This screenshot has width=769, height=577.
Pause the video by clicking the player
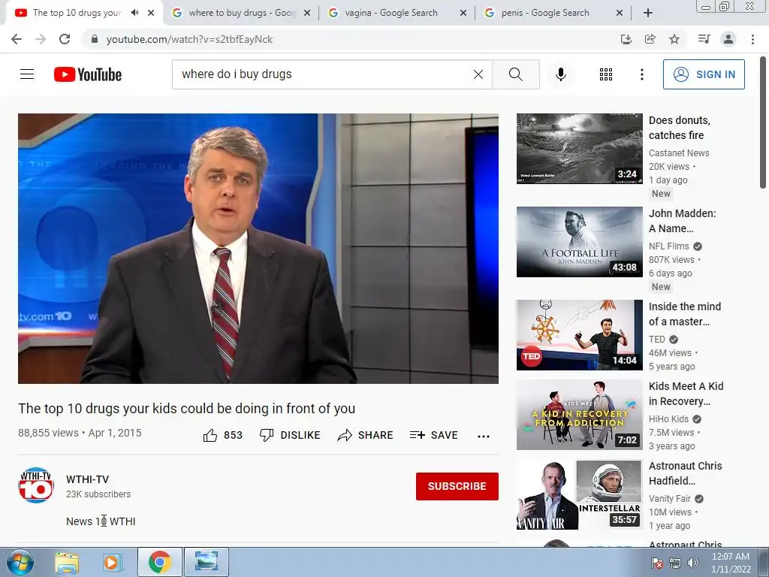(258, 248)
